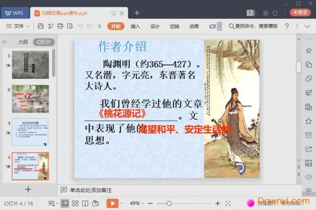Click the Save icon in quick toolbar
Screen dimensions: 316x210
click(41, 26)
